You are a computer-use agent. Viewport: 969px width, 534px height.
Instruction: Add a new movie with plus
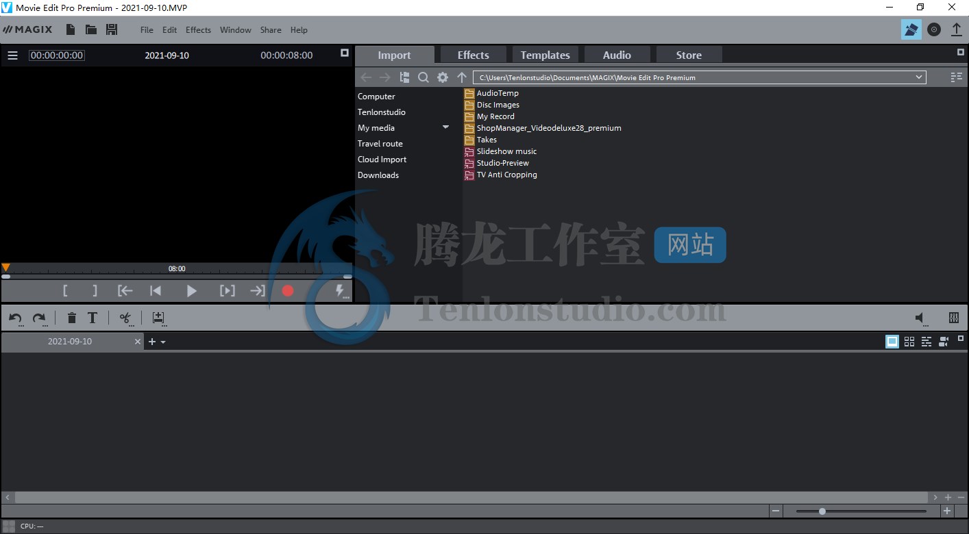coord(152,342)
